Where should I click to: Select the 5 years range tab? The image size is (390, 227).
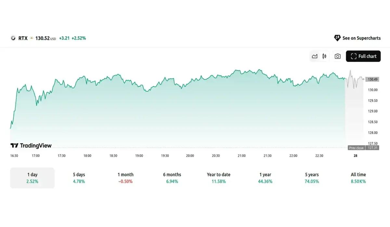point(312,178)
